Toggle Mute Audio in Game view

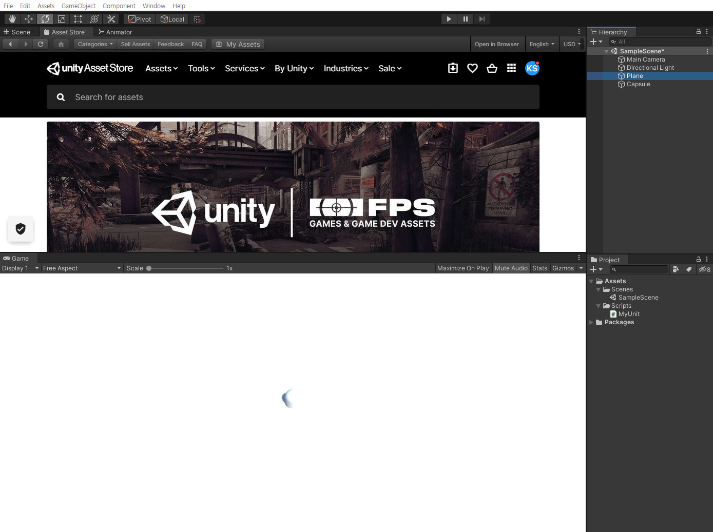point(511,268)
